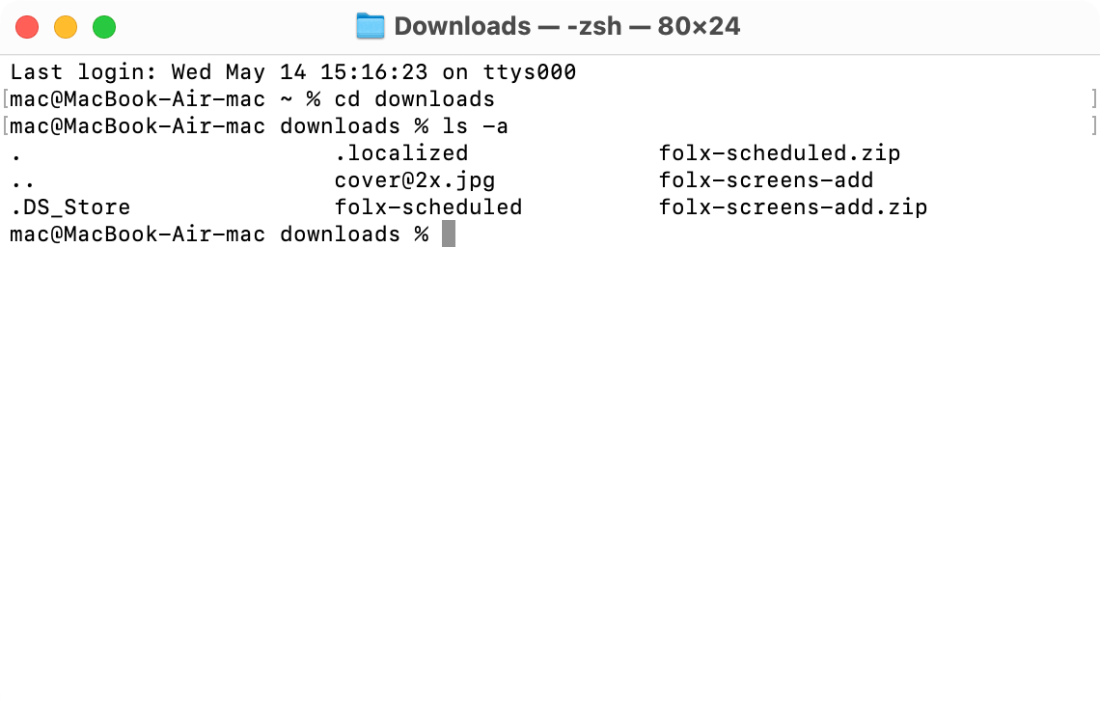The image size is (1100, 716).
Task: Click the folx-screens-add folder name
Action: click(765, 180)
